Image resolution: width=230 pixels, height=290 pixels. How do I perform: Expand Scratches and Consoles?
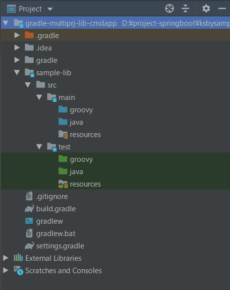5,270
